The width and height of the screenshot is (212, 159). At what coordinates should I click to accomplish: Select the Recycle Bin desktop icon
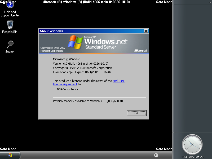10,27
